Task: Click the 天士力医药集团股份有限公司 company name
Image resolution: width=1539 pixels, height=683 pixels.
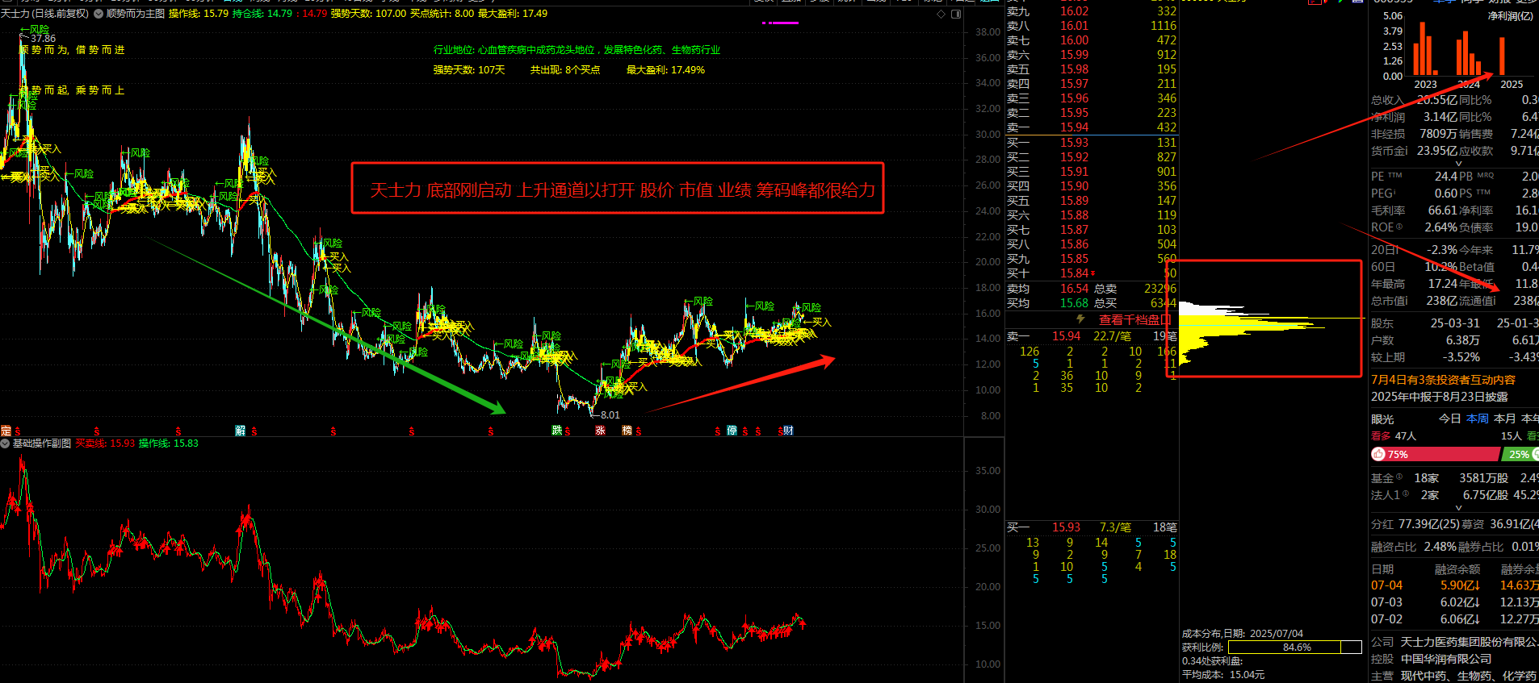Action: tap(1470, 642)
